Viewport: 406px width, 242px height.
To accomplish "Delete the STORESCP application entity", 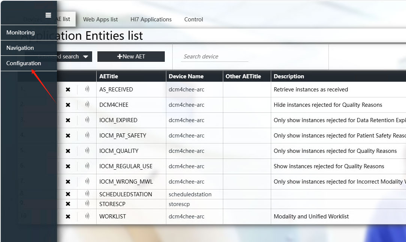I will pyautogui.click(x=68, y=204).
